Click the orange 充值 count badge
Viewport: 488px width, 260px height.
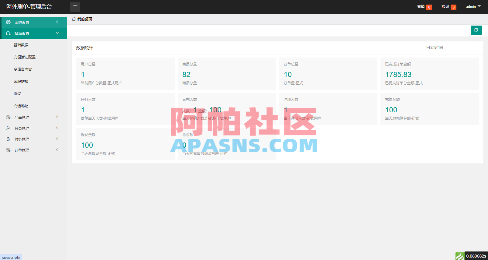(429, 7)
